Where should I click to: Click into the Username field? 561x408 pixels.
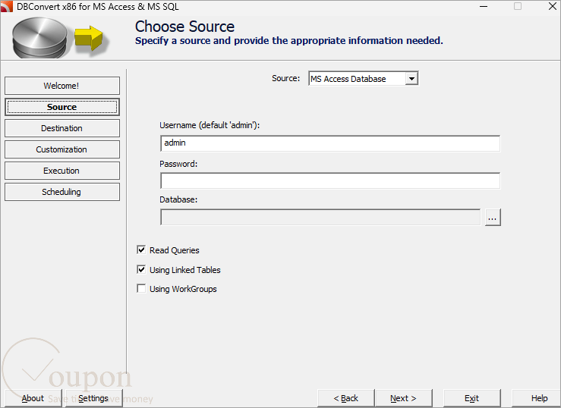point(330,143)
